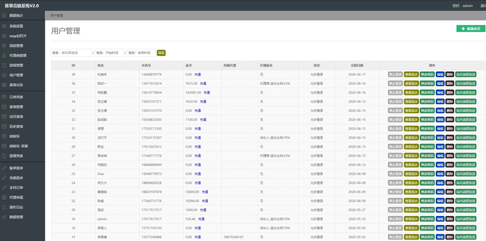486x241 pixels.
Task: Focus the 手机号/姓名 search field
Action: pyautogui.click(x=71, y=53)
